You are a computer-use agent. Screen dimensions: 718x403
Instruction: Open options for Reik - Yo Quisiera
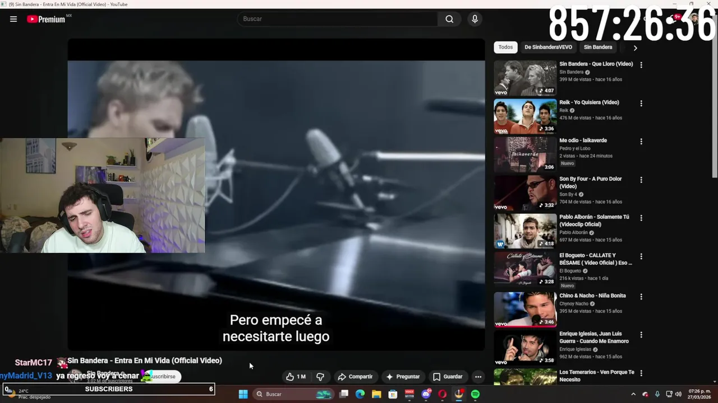[x=641, y=104]
